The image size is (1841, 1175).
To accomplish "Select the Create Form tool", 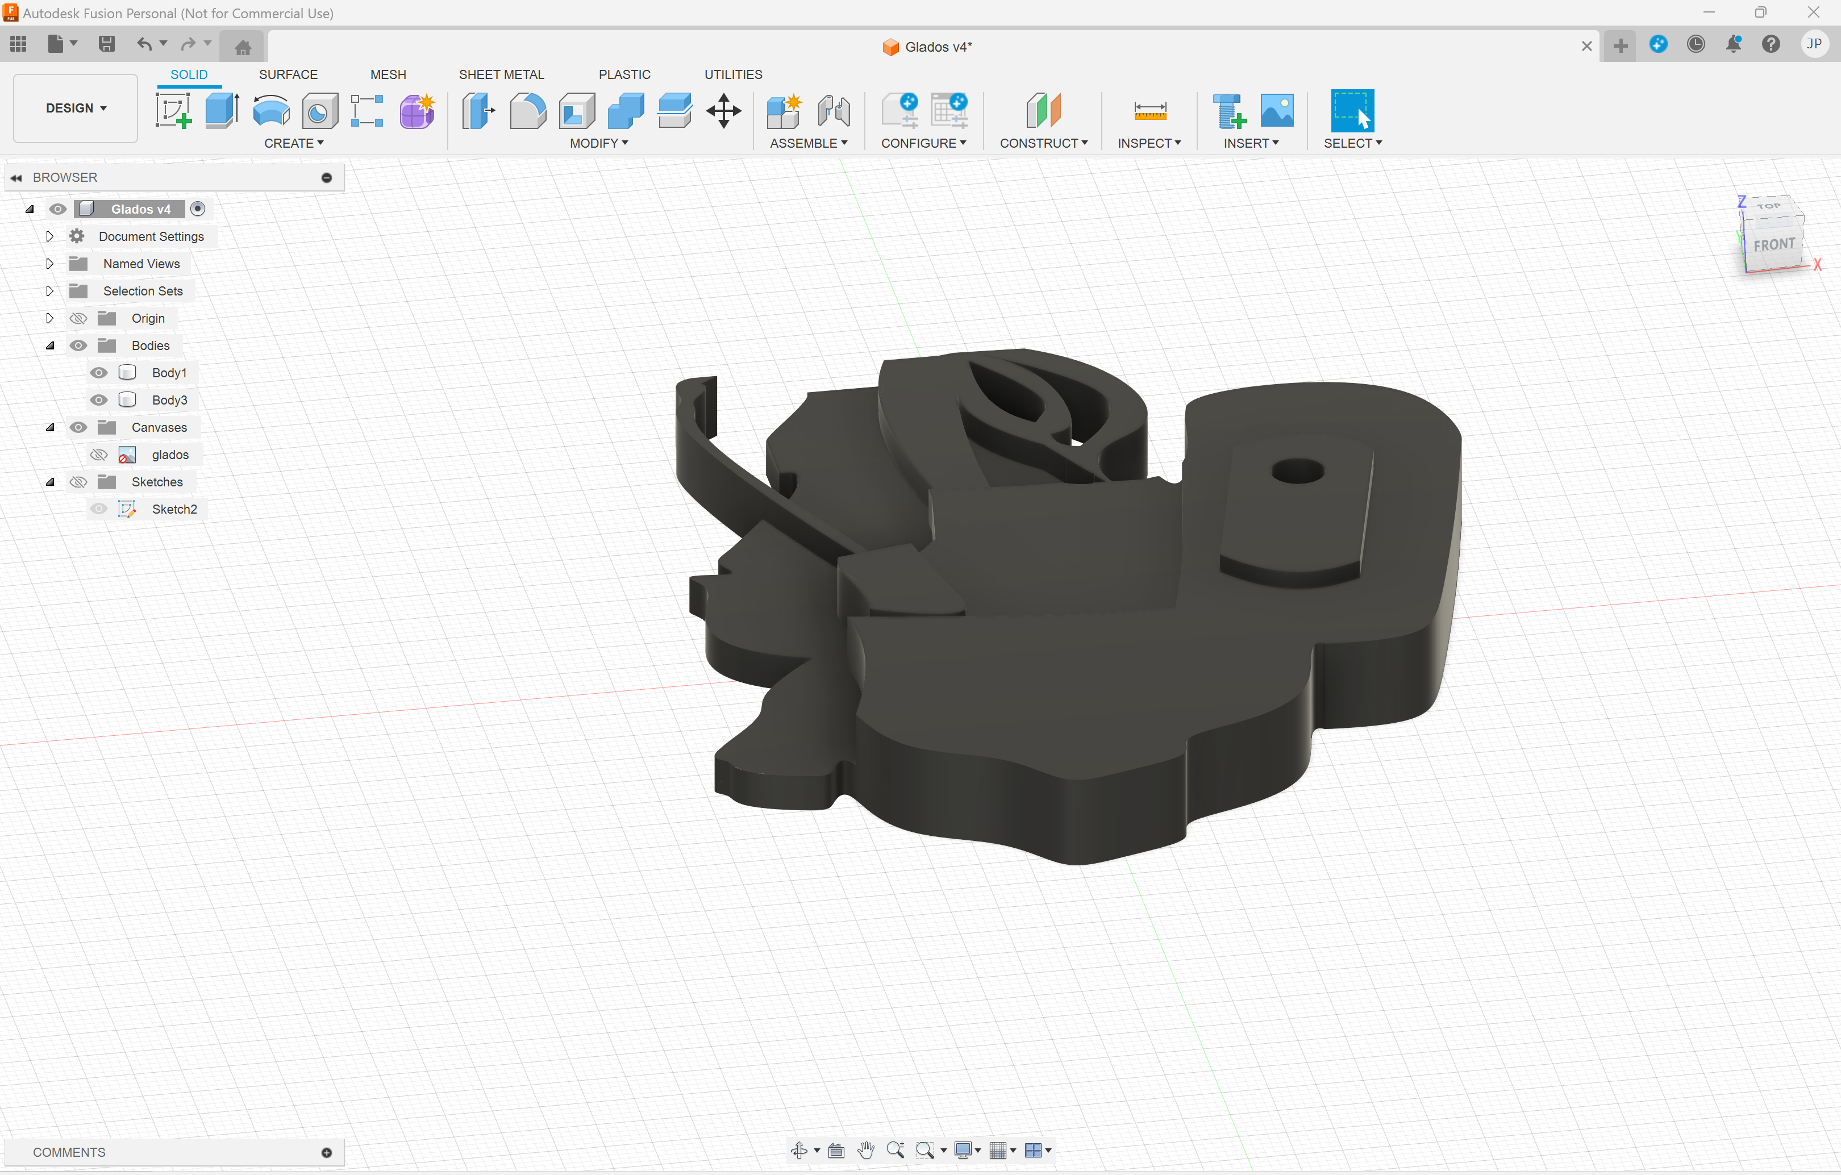I will (416, 110).
